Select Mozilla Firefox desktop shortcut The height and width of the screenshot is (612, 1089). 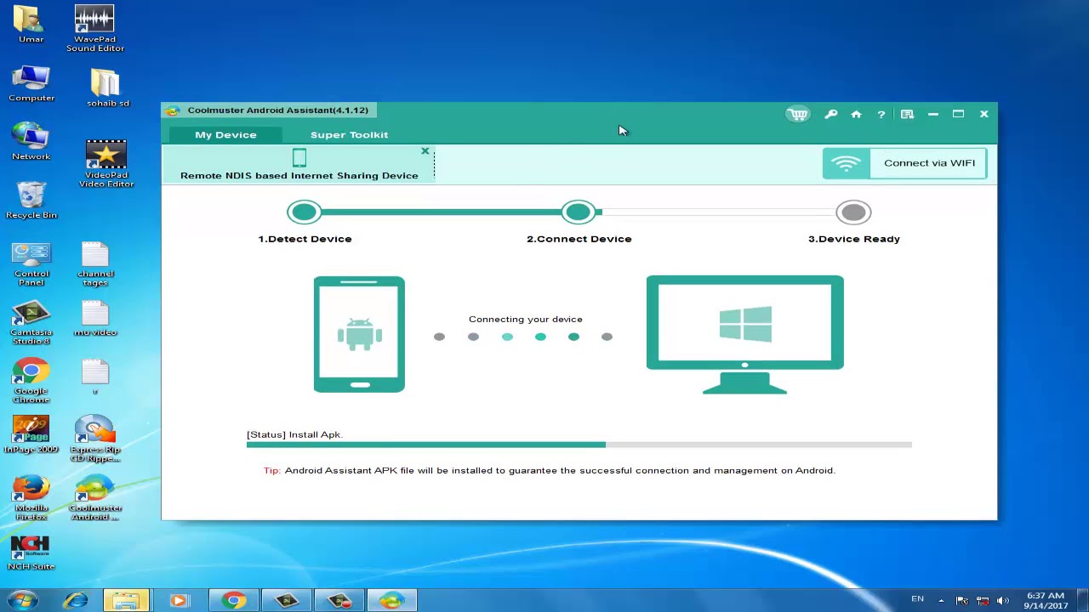tap(31, 498)
